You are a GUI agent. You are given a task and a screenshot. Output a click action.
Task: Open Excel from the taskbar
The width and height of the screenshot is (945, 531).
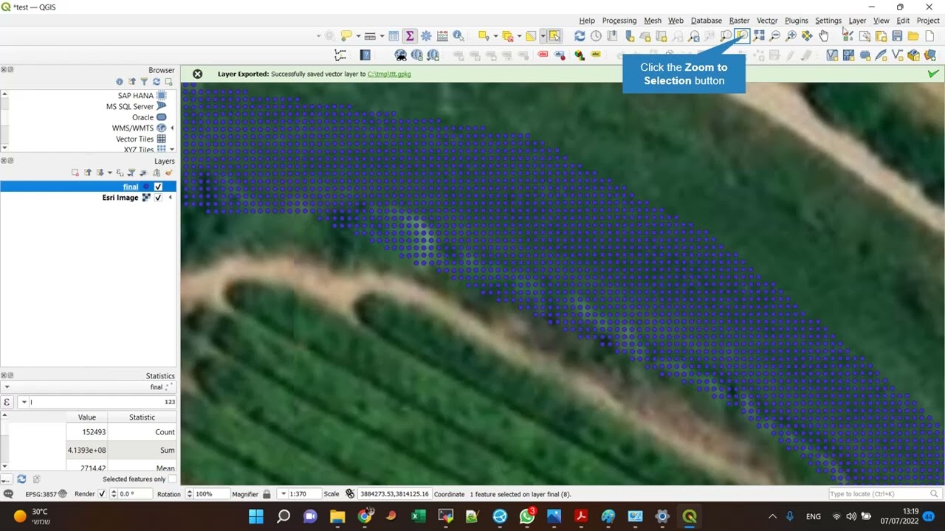point(419,516)
